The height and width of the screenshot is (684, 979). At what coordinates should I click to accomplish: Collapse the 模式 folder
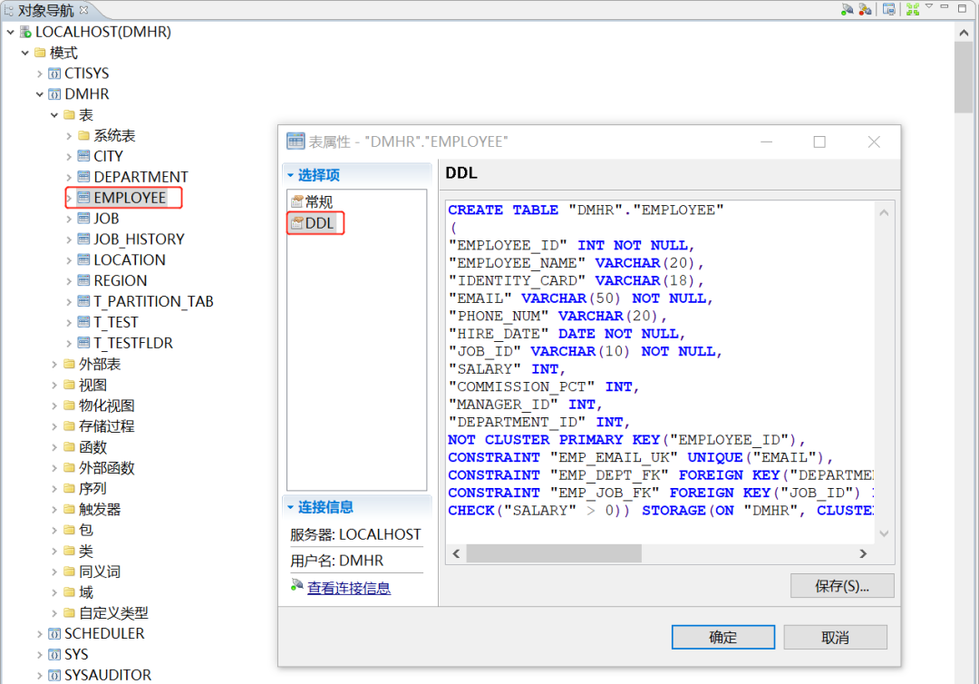[25, 54]
